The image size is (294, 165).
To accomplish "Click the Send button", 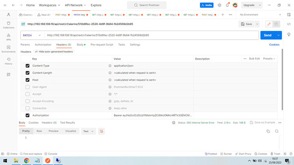I will pyautogui.click(x=268, y=35).
